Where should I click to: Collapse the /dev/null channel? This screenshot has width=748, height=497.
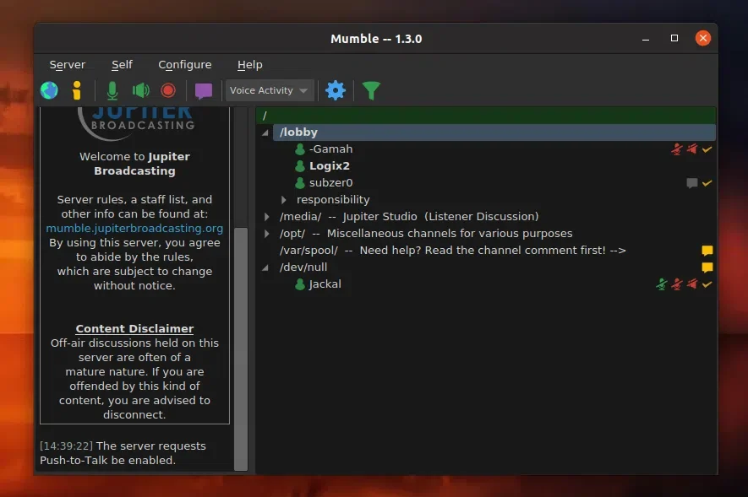pos(265,268)
